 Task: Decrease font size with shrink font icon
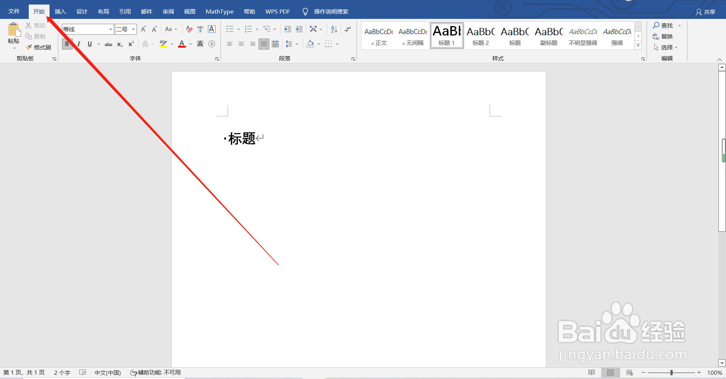[154, 29]
